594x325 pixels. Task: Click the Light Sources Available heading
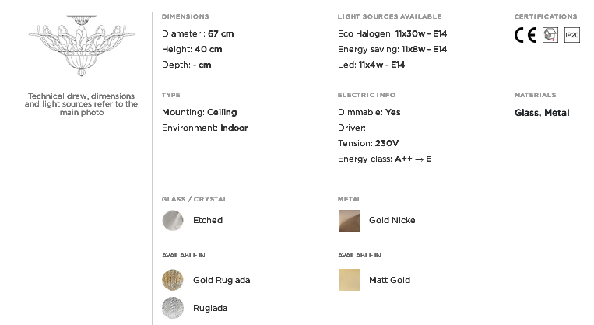(x=389, y=16)
